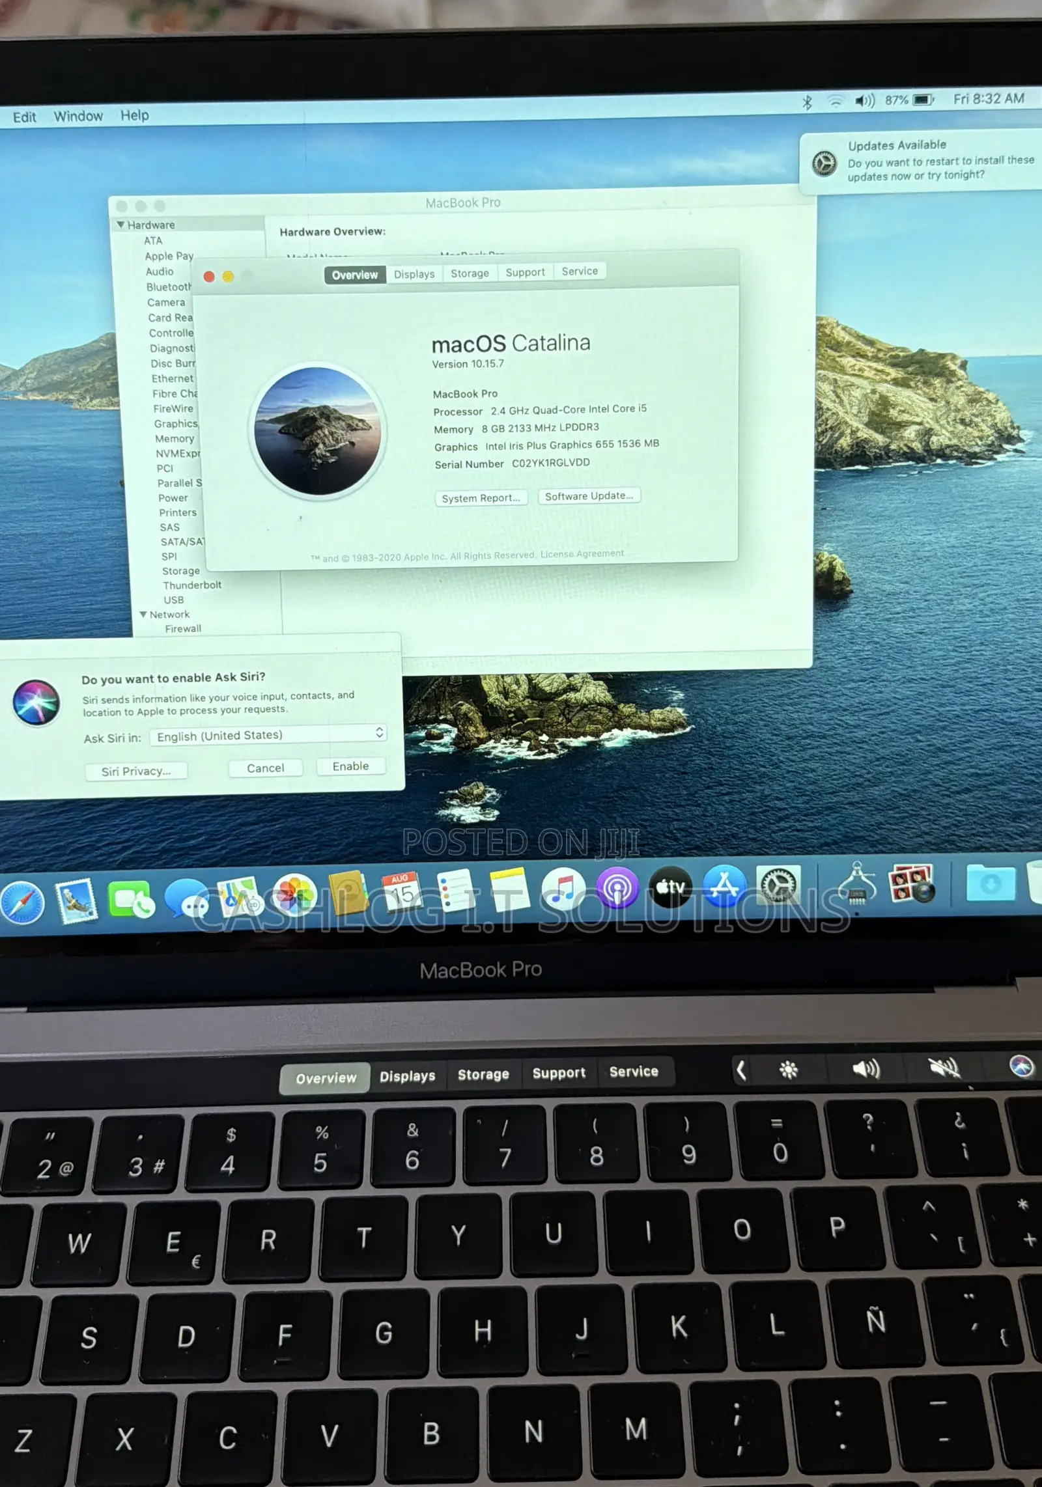Open Messages app in the Dock
This screenshot has width=1042, height=1487.
[188, 899]
